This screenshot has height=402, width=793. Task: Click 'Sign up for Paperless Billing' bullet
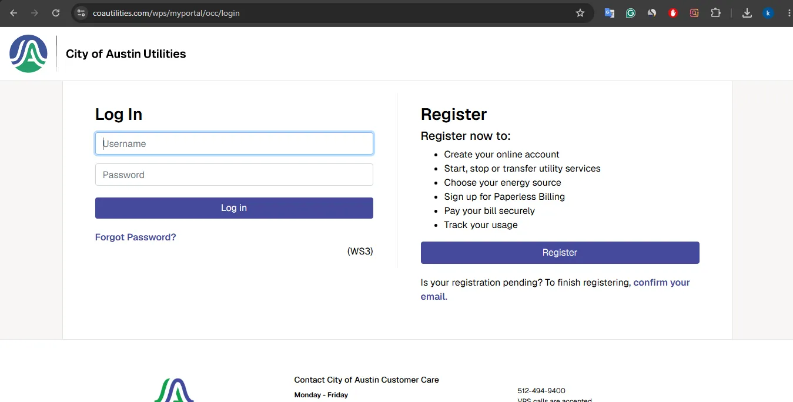point(504,197)
